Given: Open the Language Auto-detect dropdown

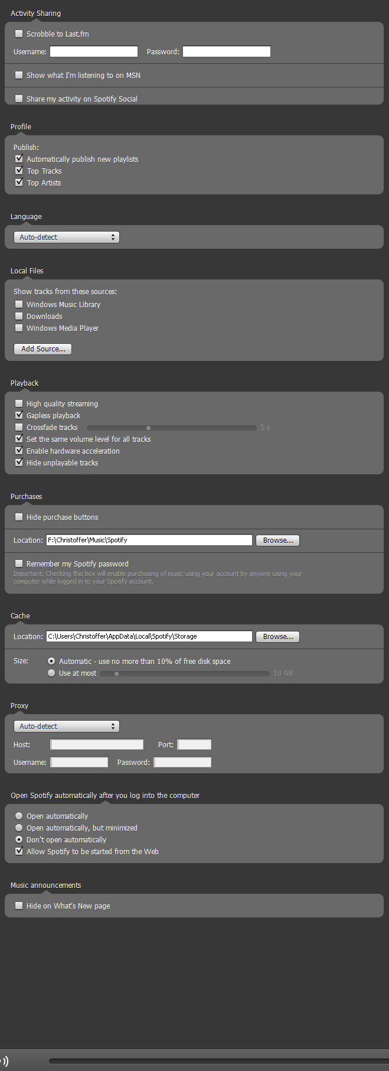Looking at the screenshot, I should click(x=67, y=237).
